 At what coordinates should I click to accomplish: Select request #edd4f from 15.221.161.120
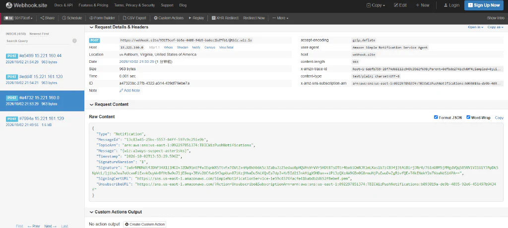[x=42, y=80]
